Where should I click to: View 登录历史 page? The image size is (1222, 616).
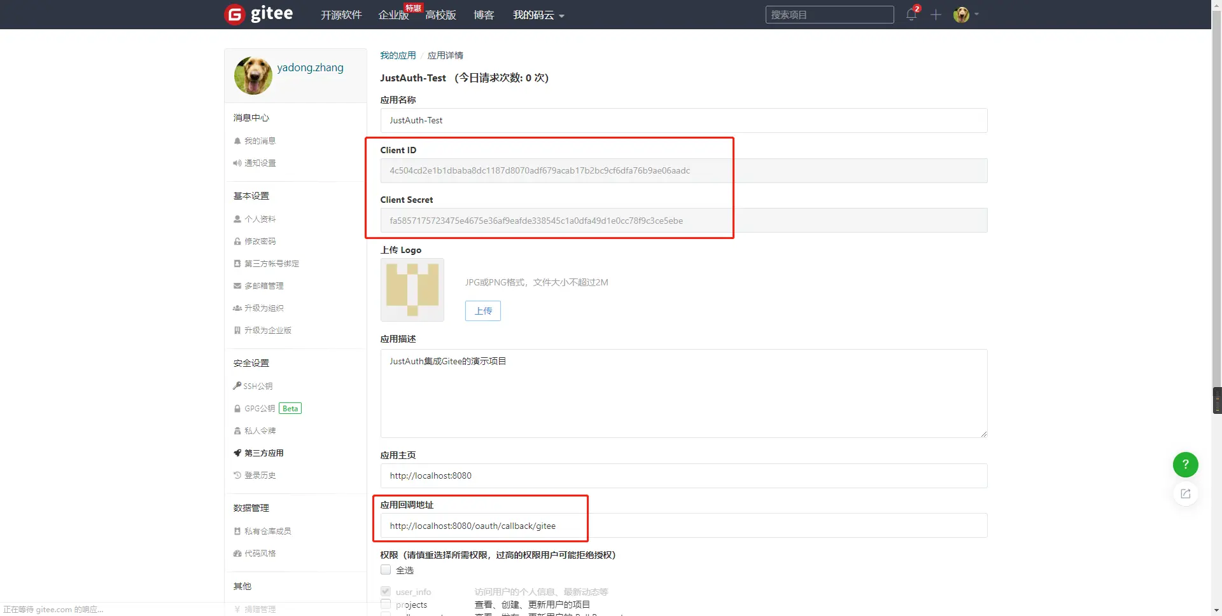click(260, 476)
